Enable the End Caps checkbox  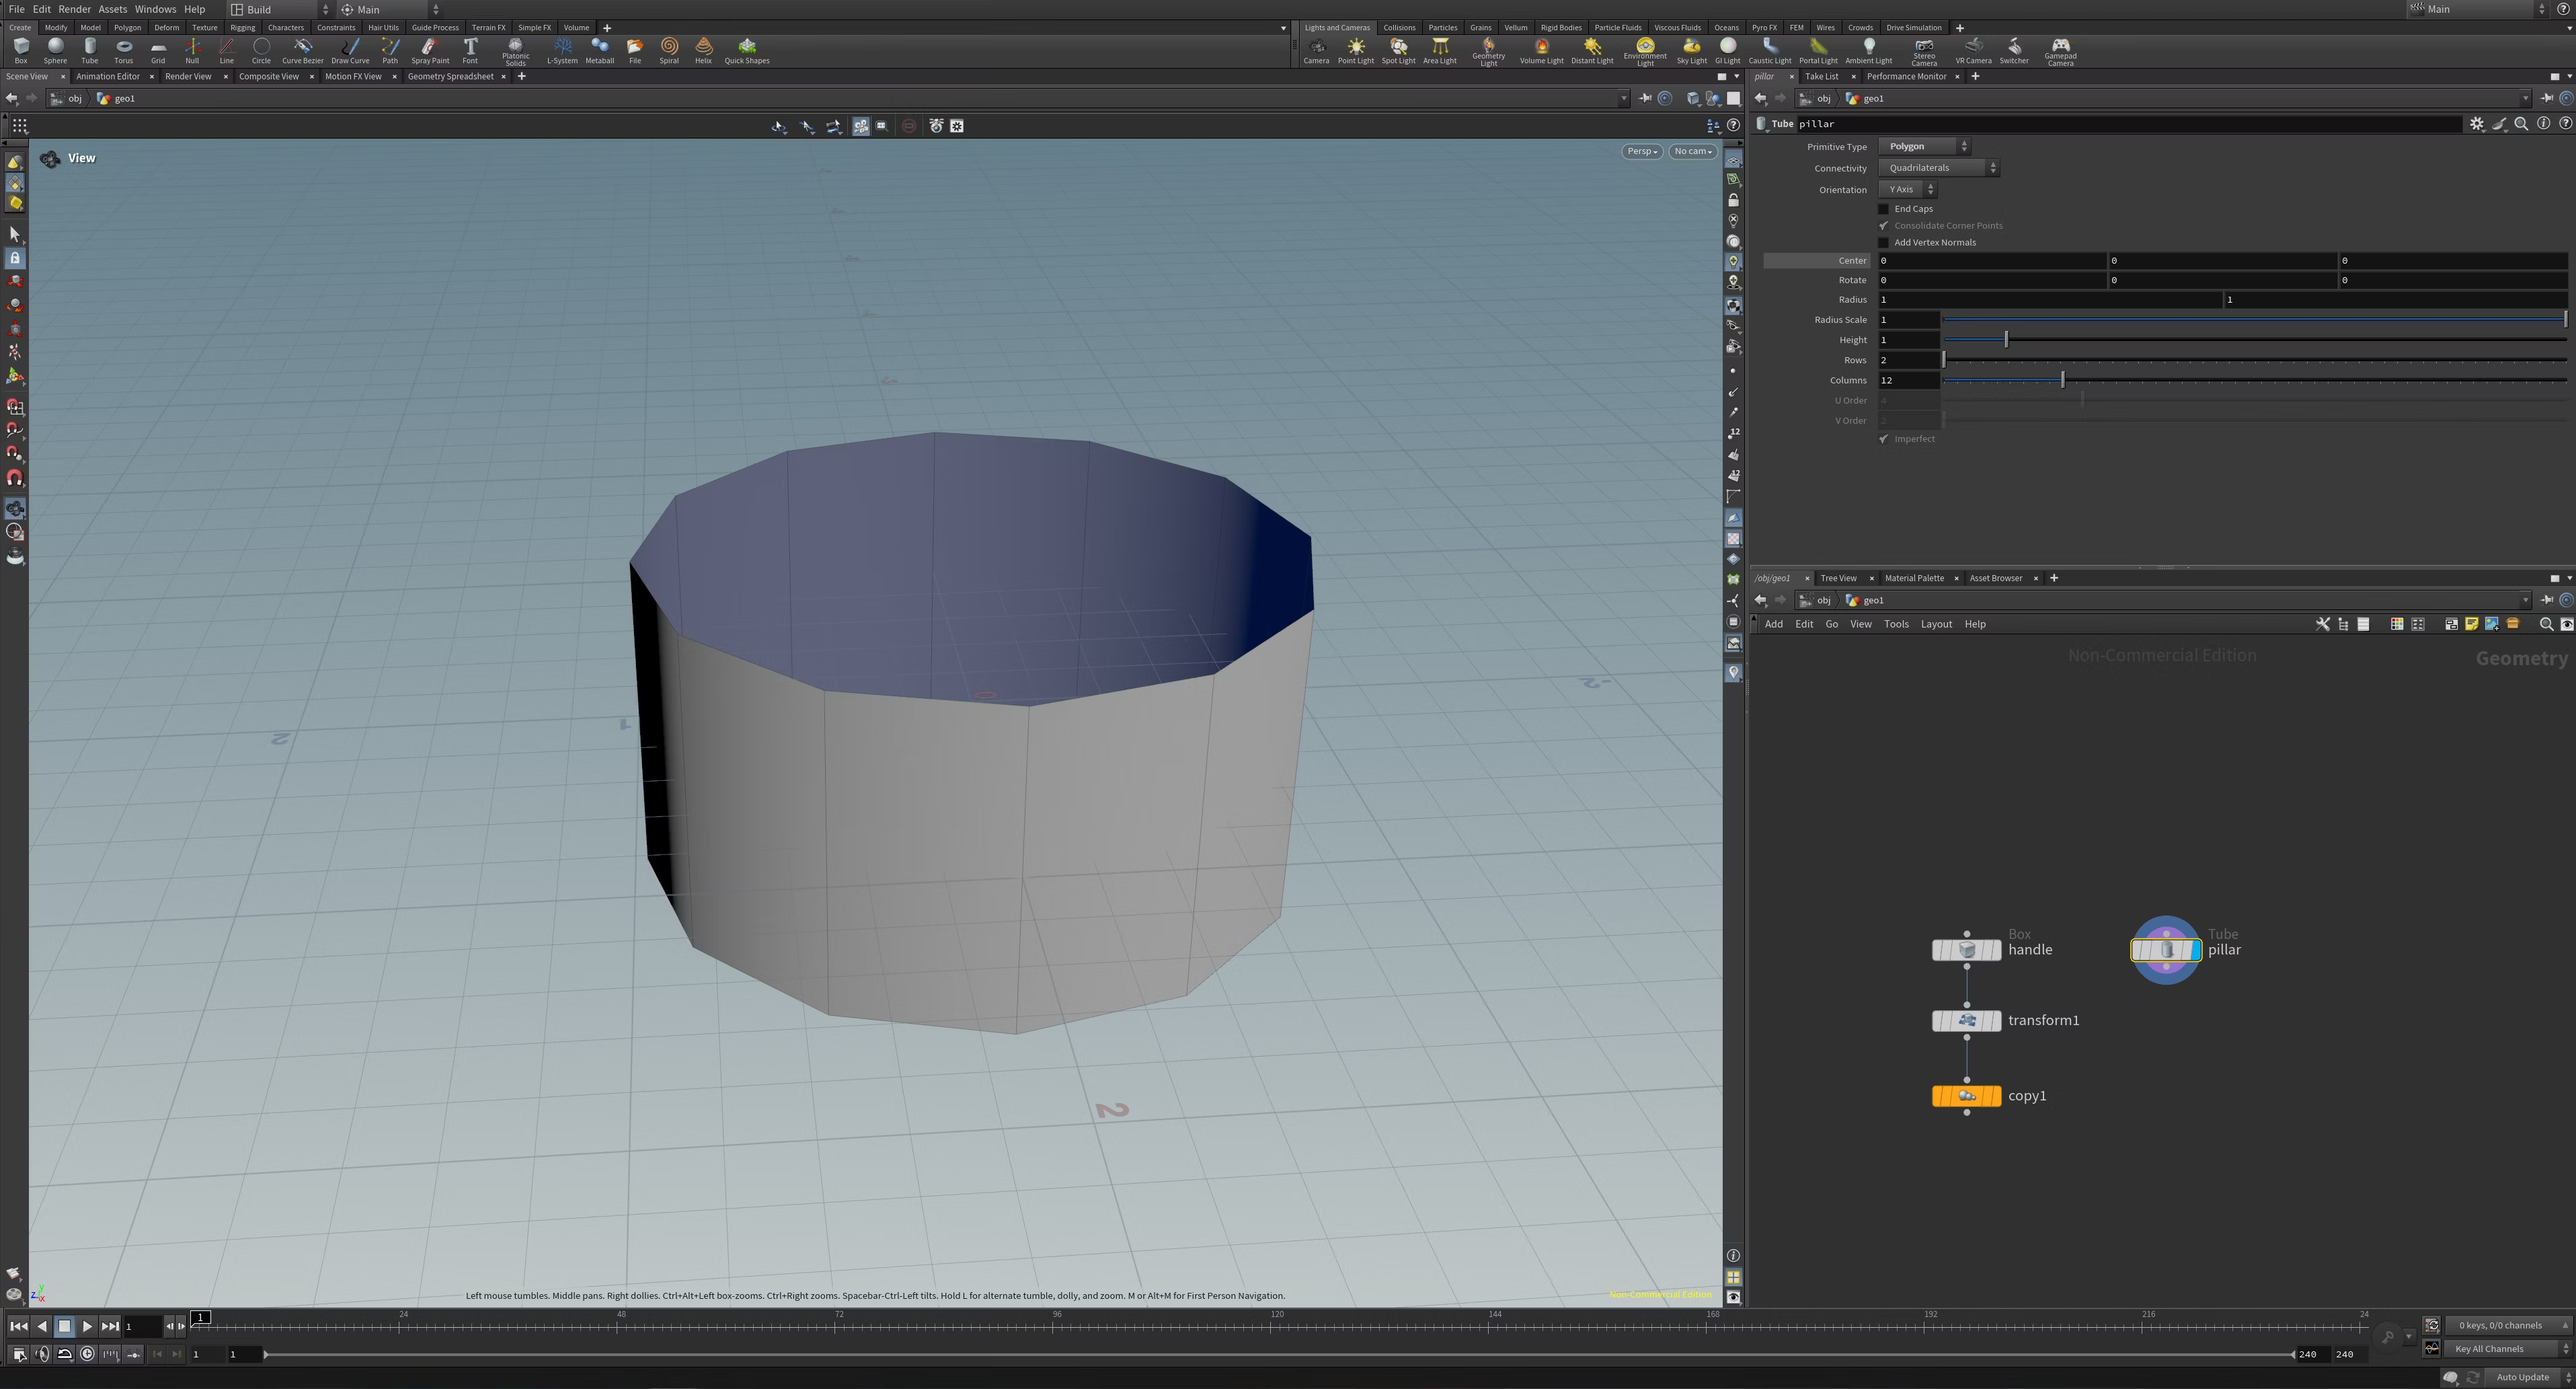pos(1884,209)
